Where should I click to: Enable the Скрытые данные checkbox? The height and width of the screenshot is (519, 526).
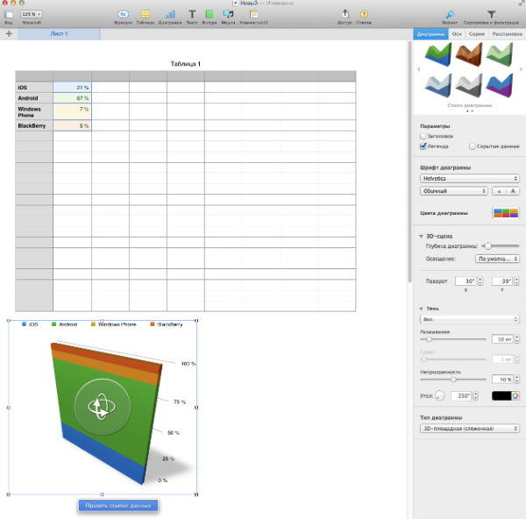click(473, 146)
